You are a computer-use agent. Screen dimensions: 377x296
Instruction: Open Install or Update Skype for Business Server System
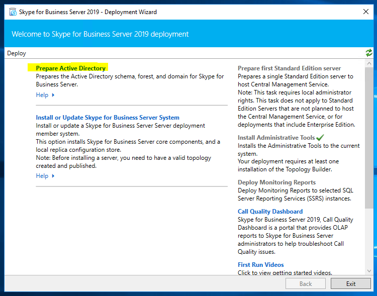click(x=107, y=118)
